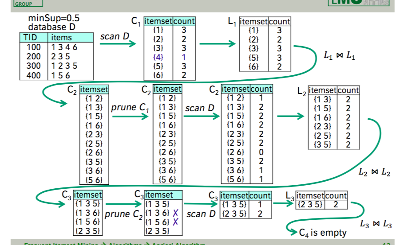The width and height of the screenshot is (404, 245).
Task: Click the green arrow pointing into table L2
Action: click(290, 117)
